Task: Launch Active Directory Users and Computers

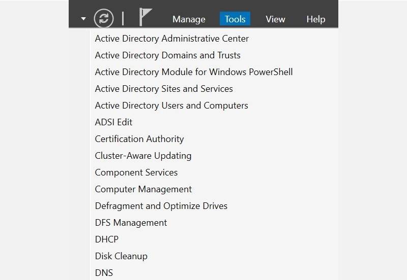Action: click(171, 106)
